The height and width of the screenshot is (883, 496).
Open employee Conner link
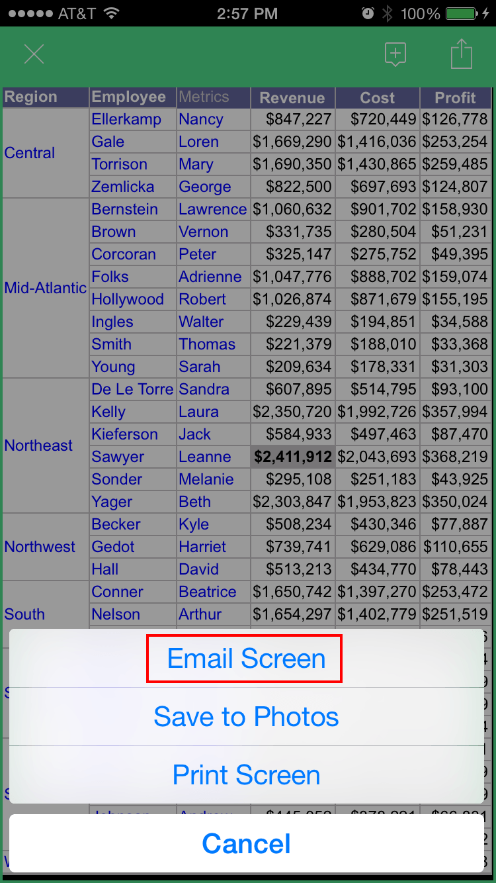click(x=117, y=592)
